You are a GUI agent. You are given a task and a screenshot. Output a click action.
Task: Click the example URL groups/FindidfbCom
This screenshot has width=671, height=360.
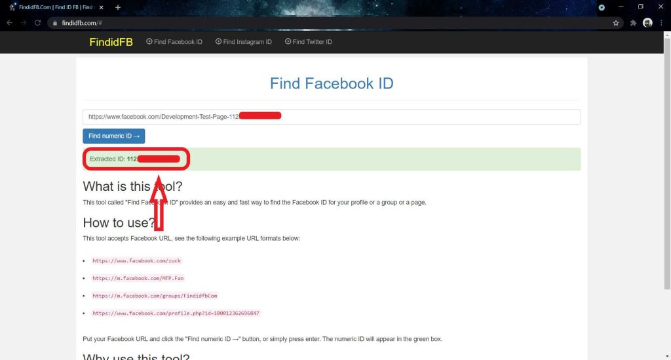point(155,296)
